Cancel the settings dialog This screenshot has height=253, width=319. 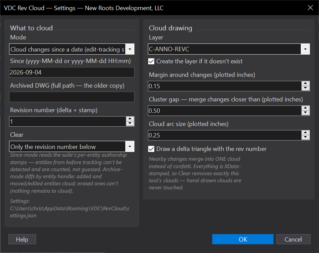pyautogui.click(x=293, y=239)
